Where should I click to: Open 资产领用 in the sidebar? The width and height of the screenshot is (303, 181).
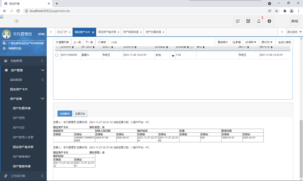19,118
